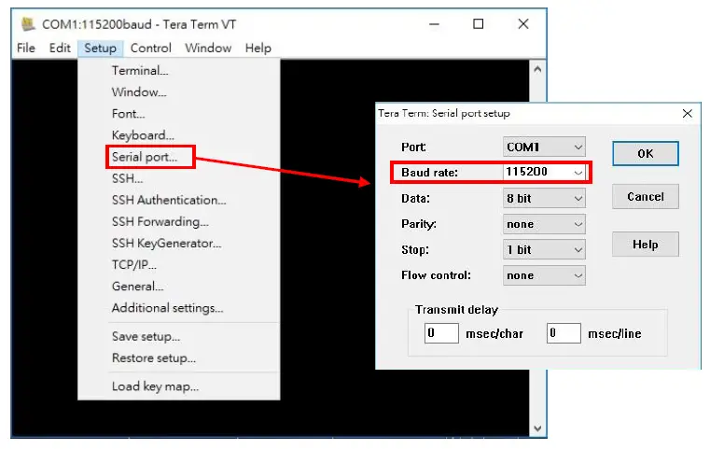
Task: Expand the Stop 1 bit dropdown
Action: pos(544,249)
